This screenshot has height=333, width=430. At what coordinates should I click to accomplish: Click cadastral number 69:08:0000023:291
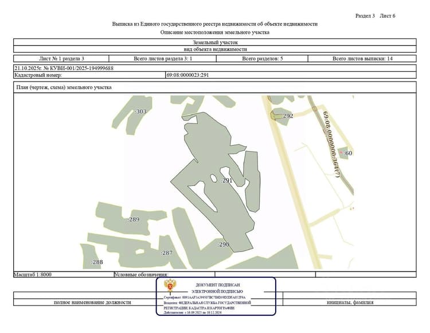(187, 75)
